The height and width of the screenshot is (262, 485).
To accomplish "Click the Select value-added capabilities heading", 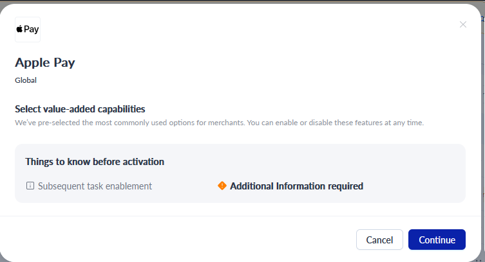I will coord(80,109).
